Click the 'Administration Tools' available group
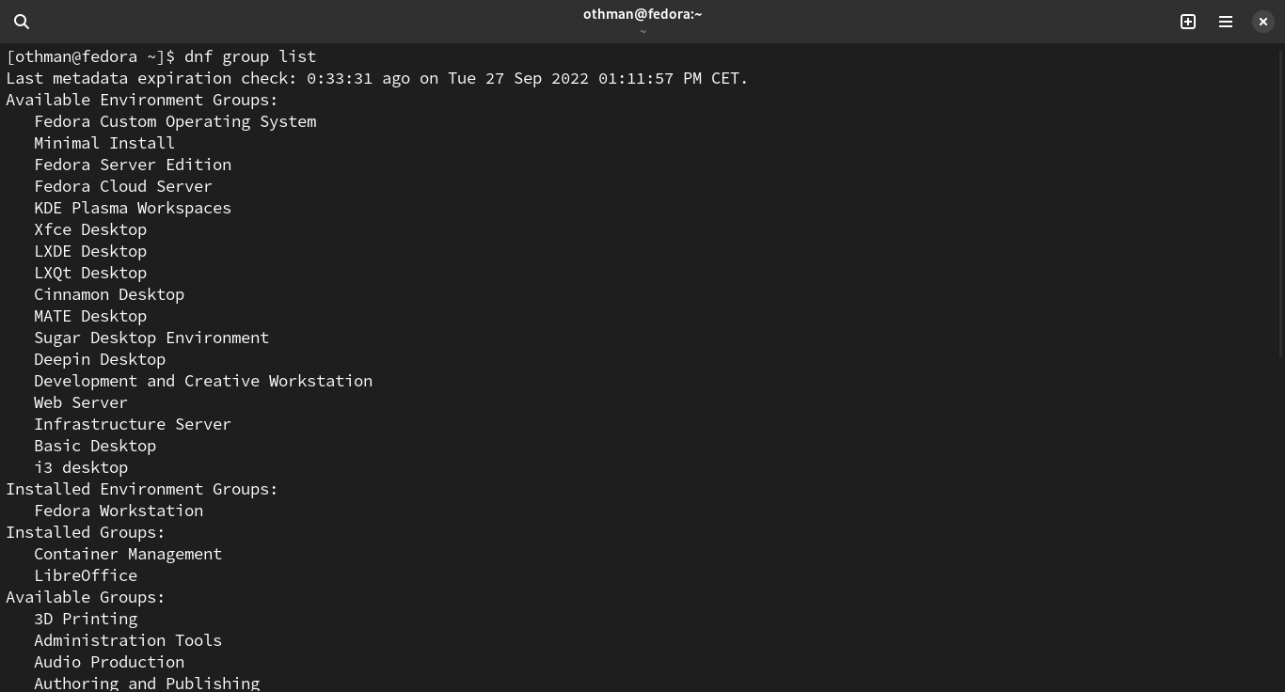The width and height of the screenshot is (1285, 692). [128, 640]
